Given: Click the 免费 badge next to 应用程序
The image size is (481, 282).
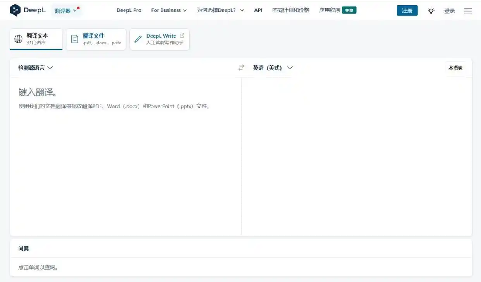Looking at the screenshot, I should (x=349, y=10).
